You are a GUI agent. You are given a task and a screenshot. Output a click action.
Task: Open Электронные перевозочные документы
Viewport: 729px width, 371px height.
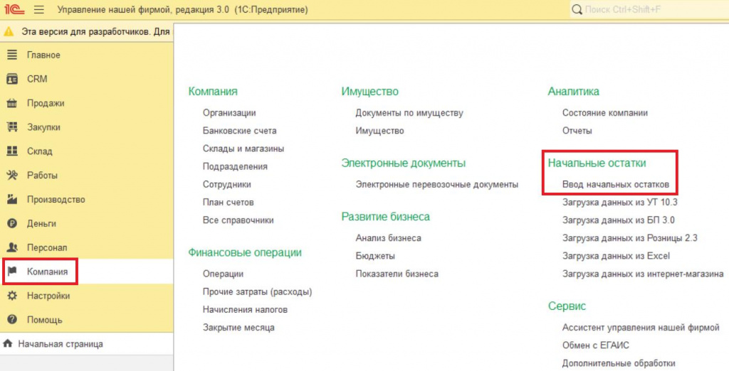tap(436, 184)
